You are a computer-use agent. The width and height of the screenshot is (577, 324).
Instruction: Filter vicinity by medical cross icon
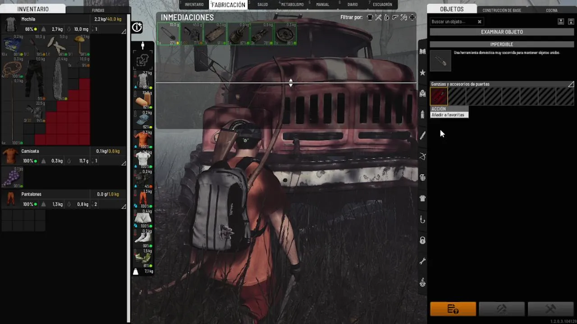click(x=412, y=18)
